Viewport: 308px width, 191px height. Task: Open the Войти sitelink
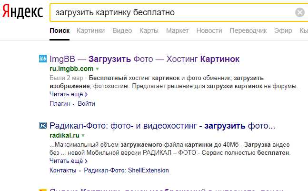pos(87,103)
